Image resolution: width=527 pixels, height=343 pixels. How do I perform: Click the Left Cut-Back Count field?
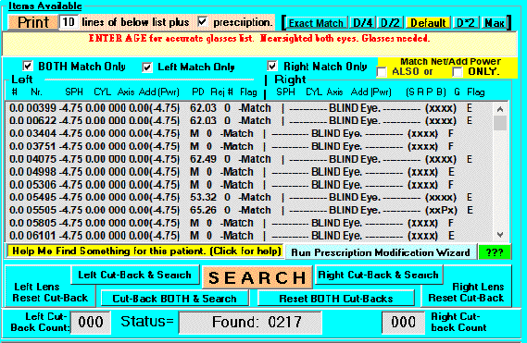[91, 322]
